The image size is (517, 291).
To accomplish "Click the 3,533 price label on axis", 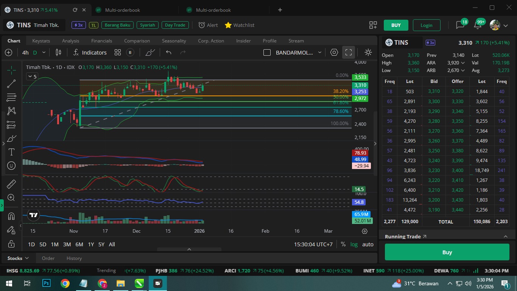I will click(x=360, y=77).
